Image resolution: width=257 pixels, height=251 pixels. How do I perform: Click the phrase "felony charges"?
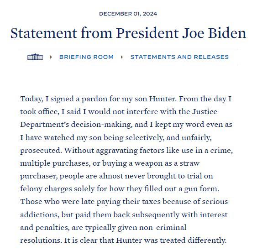(x=46, y=189)
